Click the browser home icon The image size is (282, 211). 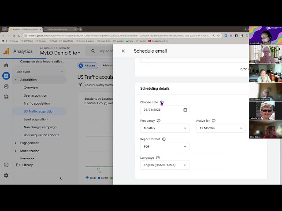tap(19, 36)
